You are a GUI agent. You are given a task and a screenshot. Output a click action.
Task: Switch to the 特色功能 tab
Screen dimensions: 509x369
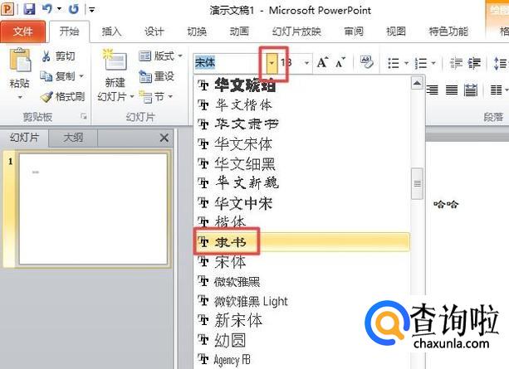point(448,32)
